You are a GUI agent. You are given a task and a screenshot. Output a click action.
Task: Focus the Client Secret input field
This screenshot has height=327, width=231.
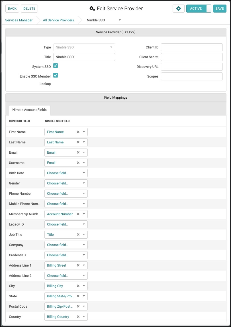pos(192,57)
